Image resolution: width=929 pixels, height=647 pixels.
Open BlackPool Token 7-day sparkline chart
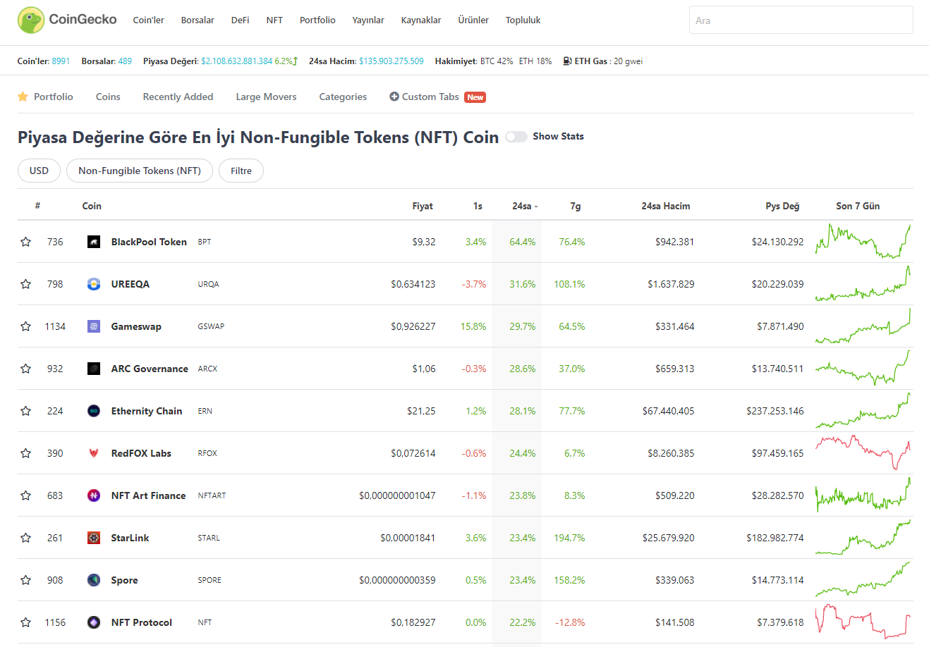[x=863, y=241]
